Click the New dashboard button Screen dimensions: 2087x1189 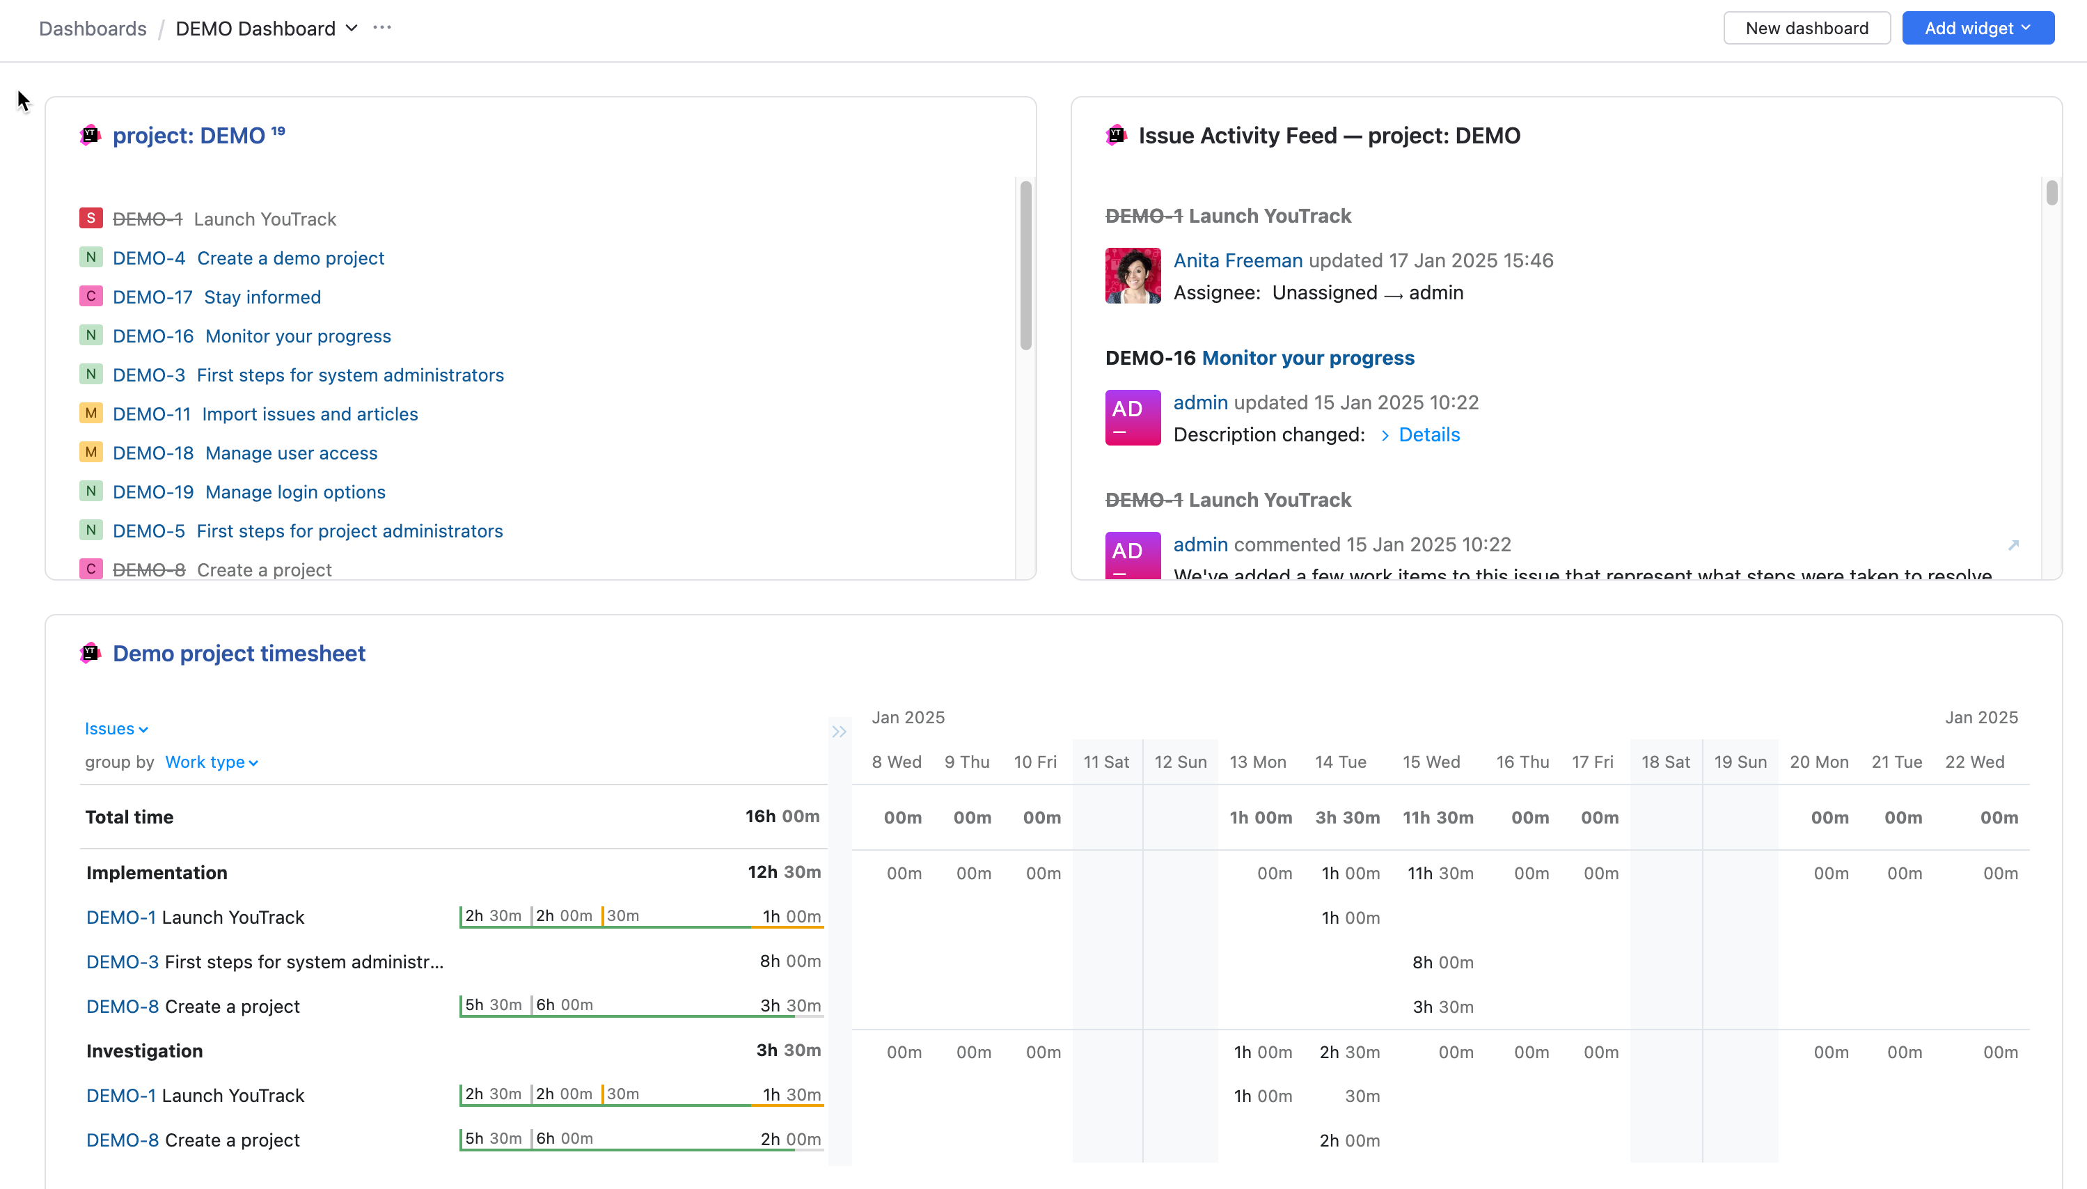click(1806, 28)
